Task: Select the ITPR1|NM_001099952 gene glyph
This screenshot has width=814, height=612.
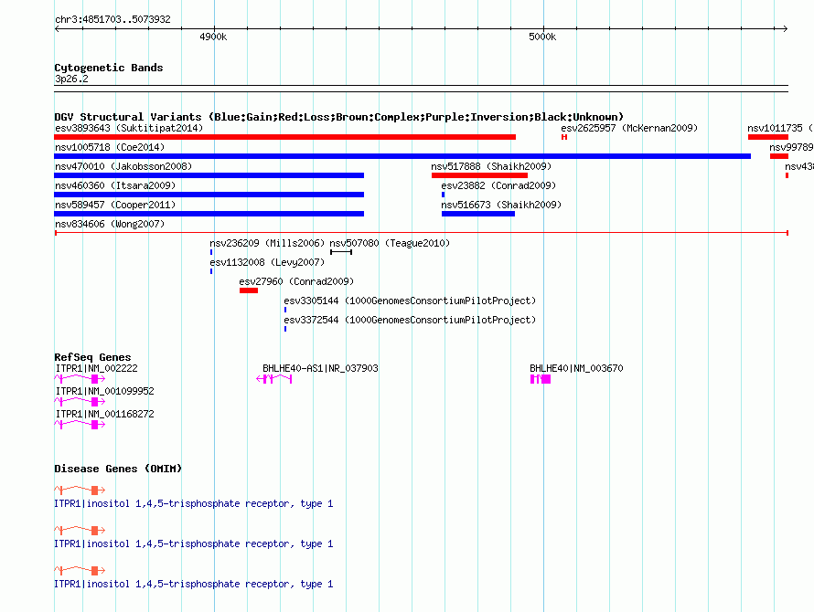Action: [80, 402]
